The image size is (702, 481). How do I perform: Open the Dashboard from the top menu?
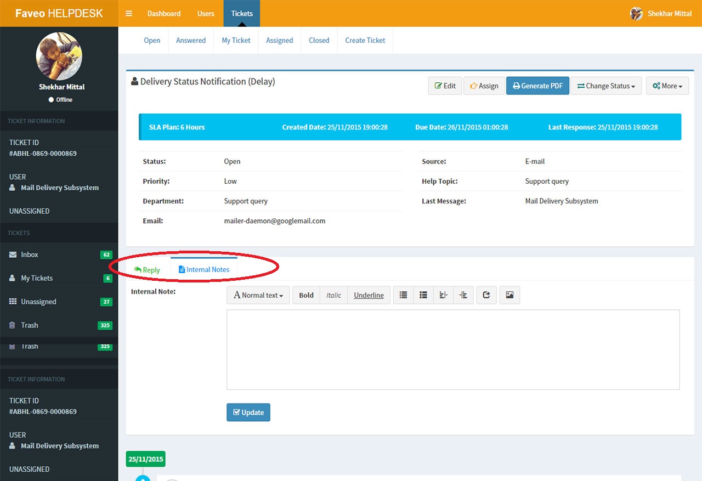pyautogui.click(x=164, y=13)
